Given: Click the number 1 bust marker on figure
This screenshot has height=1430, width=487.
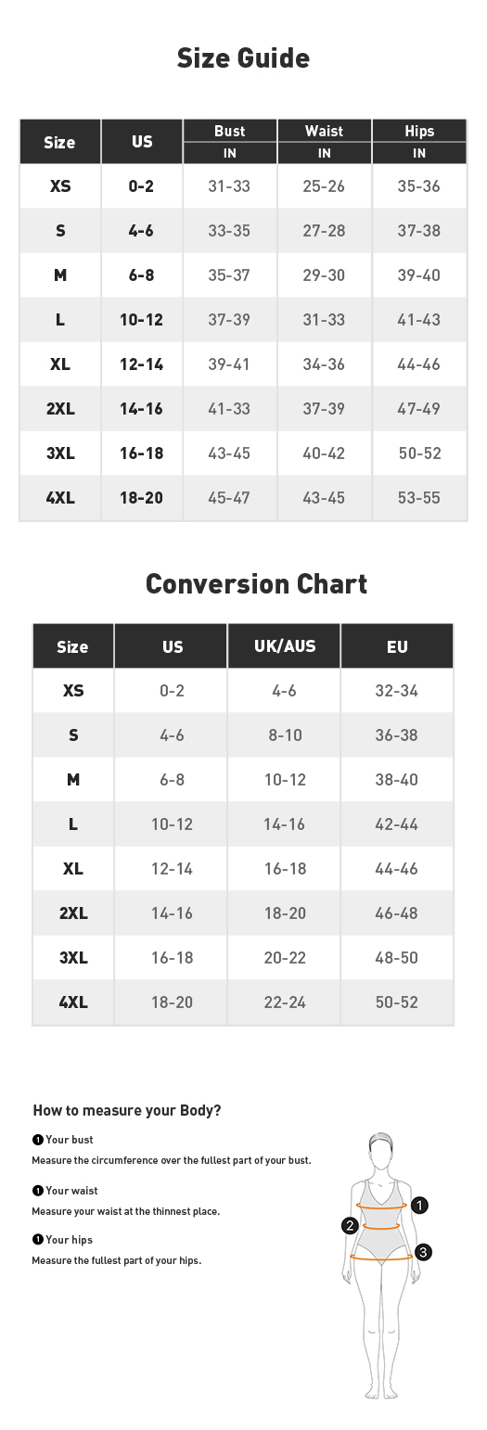Looking at the screenshot, I should click(x=419, y=1206).
